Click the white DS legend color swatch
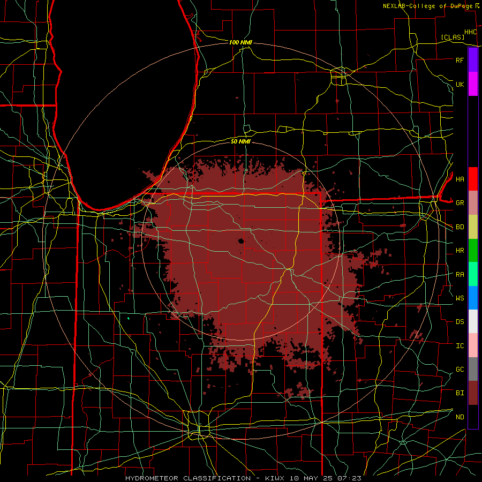The width and height of the screenshot is (482, 482). coord(473,321)
